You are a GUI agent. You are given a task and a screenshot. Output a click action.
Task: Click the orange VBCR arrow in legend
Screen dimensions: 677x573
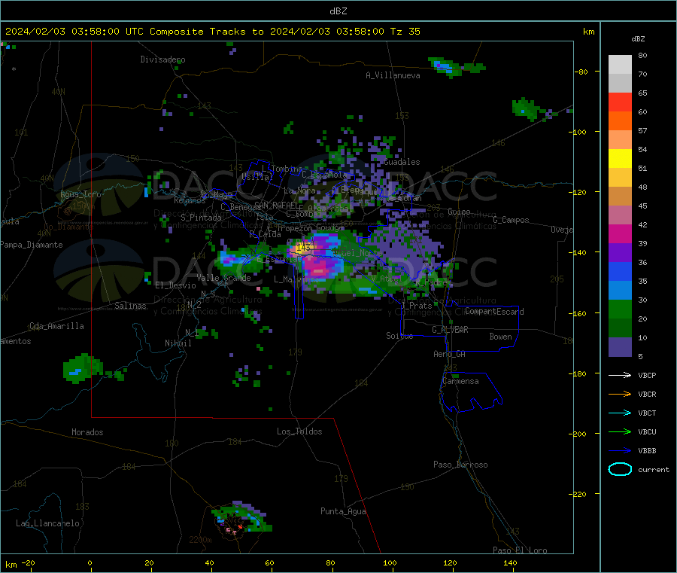(620, 394)
